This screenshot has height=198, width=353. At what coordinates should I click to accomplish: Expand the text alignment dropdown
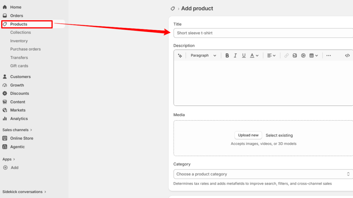271,55
